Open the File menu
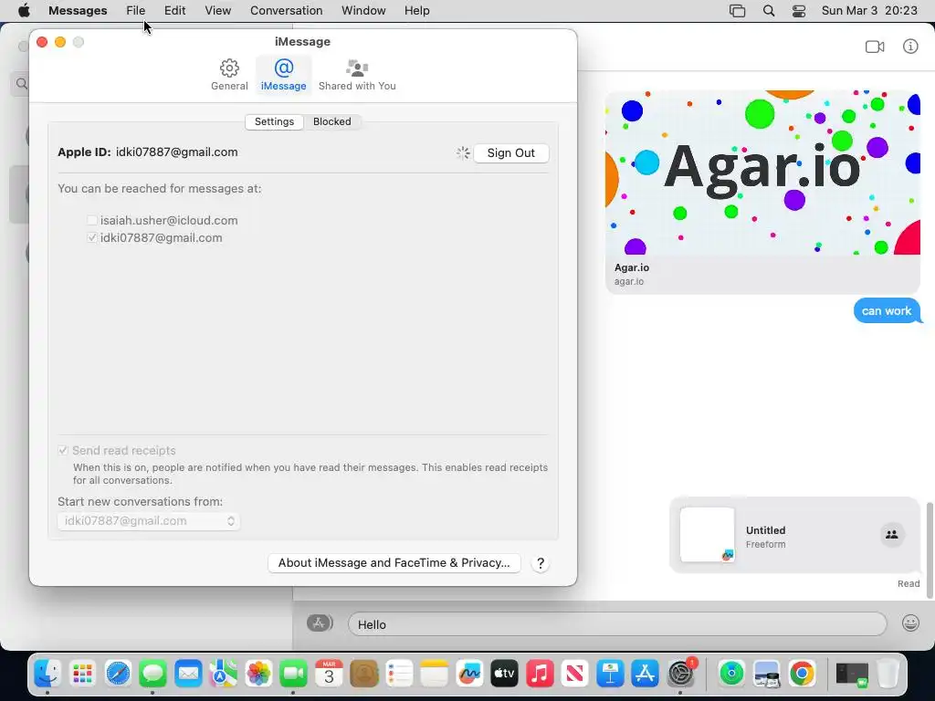 point(135,11)
